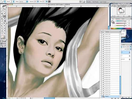
Task: Enable Quick Mask mode in toolbox
Action: pos(4,41)
